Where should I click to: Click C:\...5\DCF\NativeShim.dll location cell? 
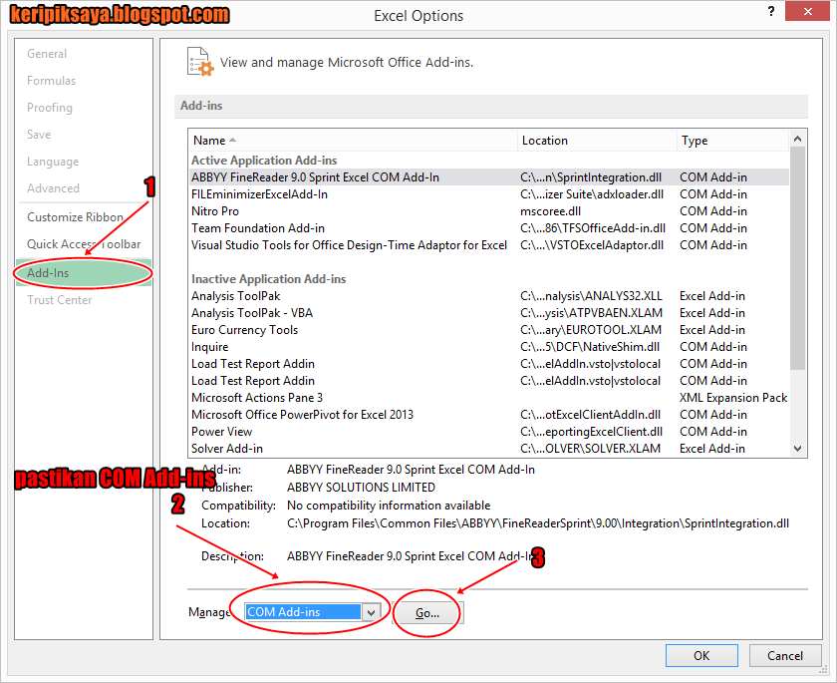point(590,347)
